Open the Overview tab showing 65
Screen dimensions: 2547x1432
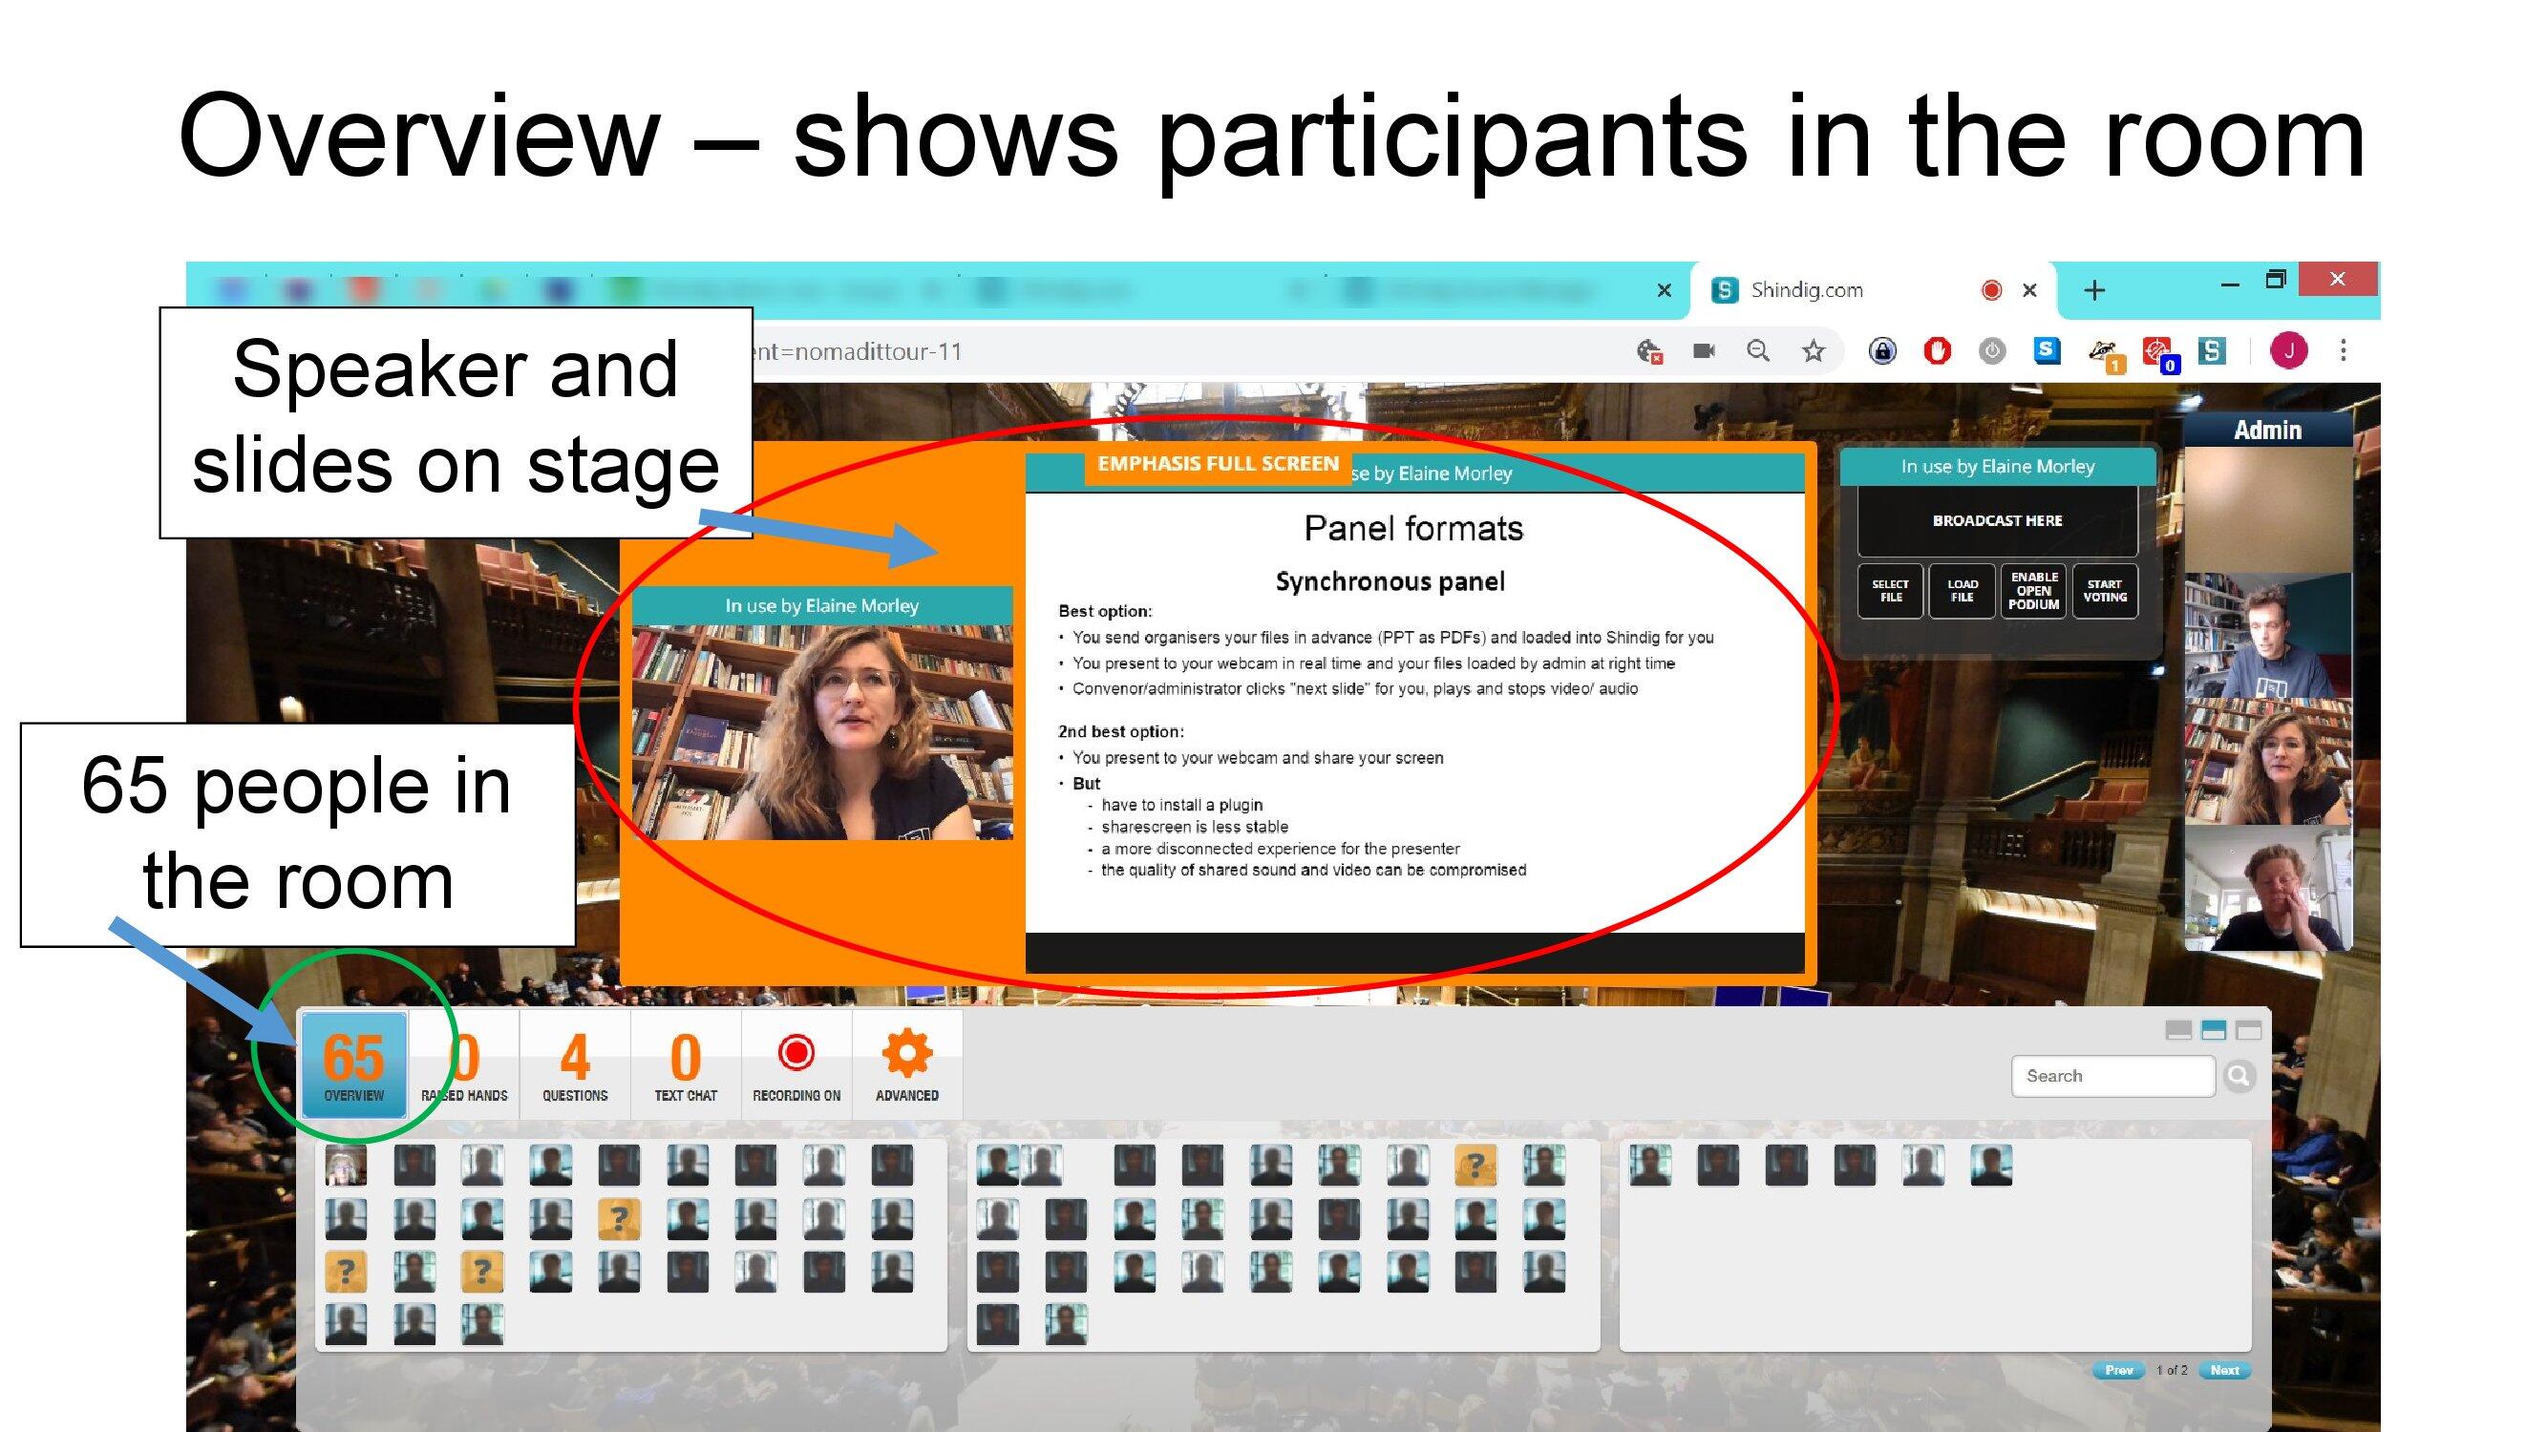[354, 1064]
